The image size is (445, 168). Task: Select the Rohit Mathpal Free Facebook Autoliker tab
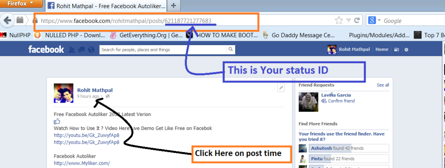click(106, 6)
